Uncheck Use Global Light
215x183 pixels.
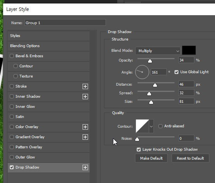pyautogui.click(x=176, y=72)
